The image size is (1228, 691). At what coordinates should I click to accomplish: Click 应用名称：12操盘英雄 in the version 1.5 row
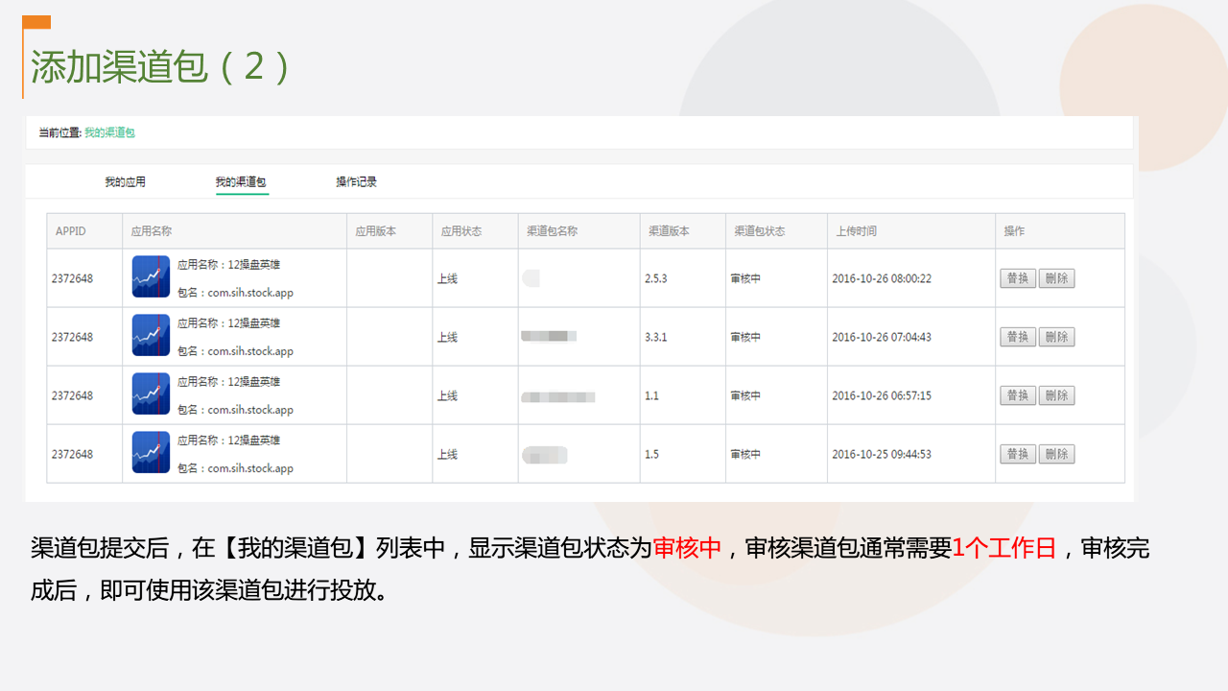(229, 440)
